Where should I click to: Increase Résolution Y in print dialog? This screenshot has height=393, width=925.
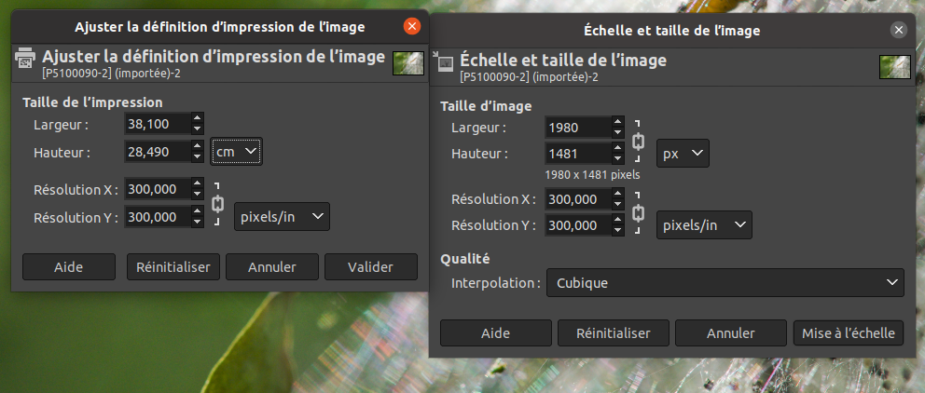[198, 211]
